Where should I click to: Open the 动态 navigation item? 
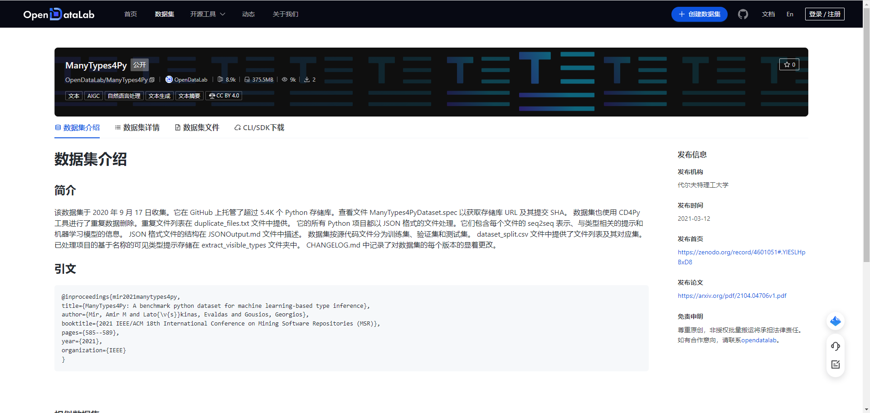248,14
